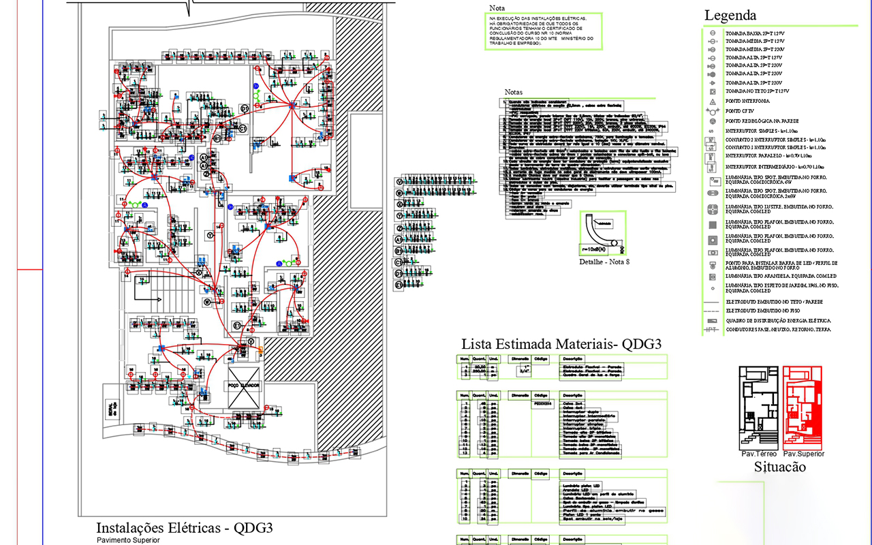Click the dashed Eletroduto Embutido no Piso symbol

(711, 311)
